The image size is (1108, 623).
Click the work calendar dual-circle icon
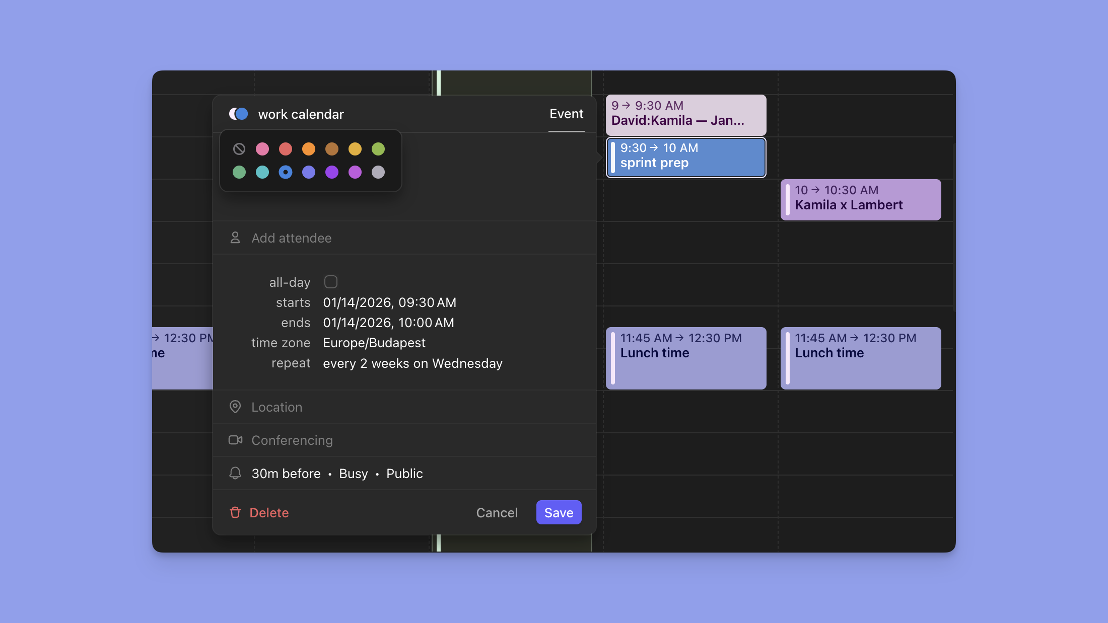pyautogui.click(x=239, y=114)
